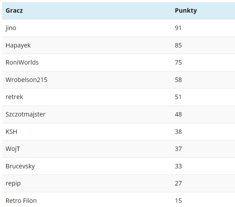Click the 58 points value
Screen dimensions: 235x207
click(178, 80)
